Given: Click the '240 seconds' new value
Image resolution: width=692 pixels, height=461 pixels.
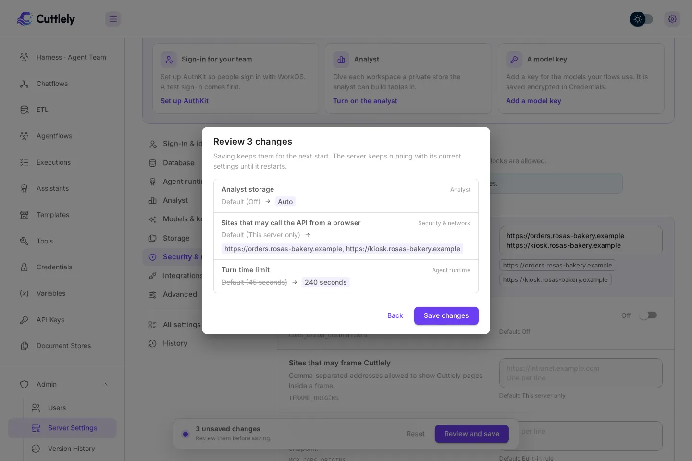Looking at the screenshot, I should 325,282.
